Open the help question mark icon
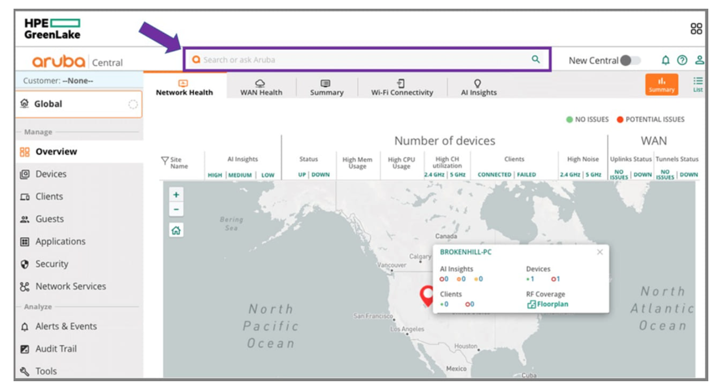 (682, 60)
